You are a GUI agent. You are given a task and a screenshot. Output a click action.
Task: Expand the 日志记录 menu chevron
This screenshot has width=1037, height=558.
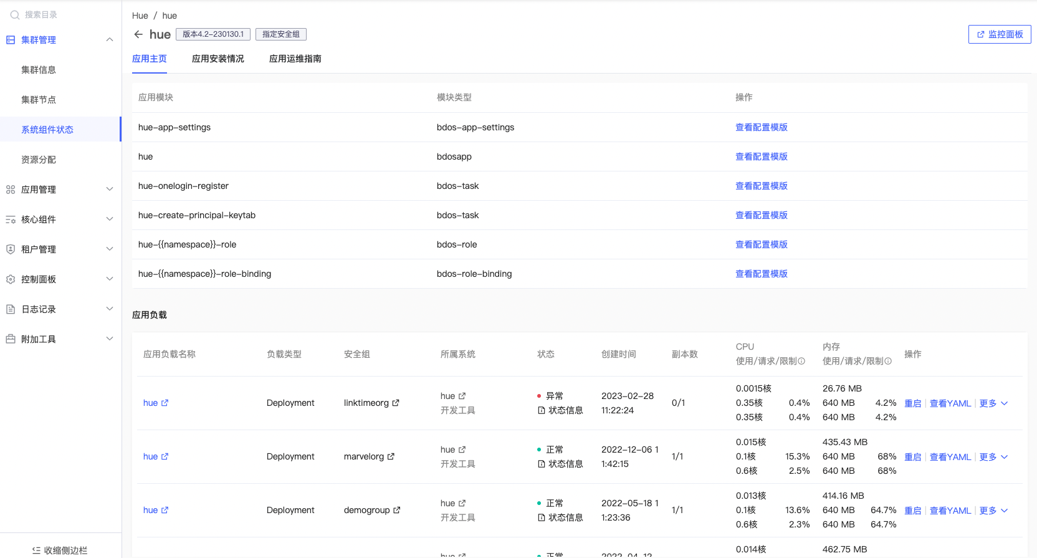110,309
